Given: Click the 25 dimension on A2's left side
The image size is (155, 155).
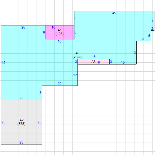Looking at the screenshot, I should tap(3, 122).
